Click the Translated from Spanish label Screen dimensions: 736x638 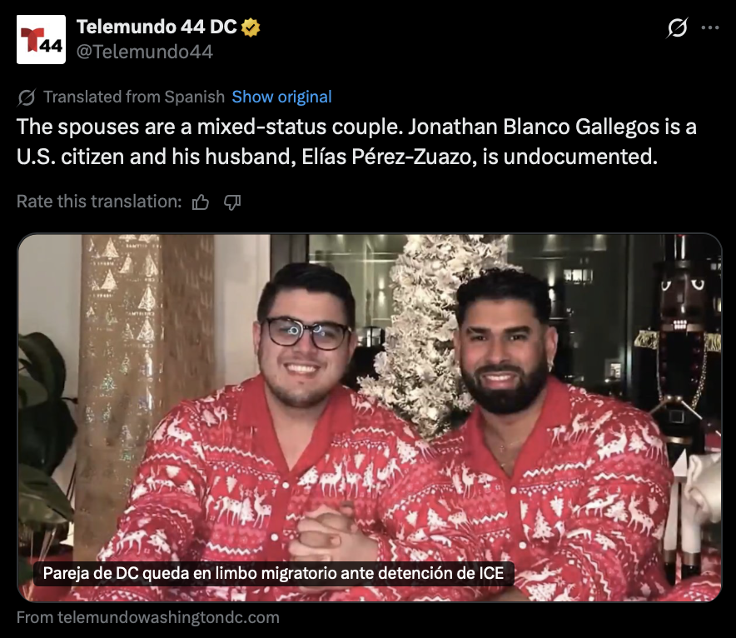click(134, 97)
